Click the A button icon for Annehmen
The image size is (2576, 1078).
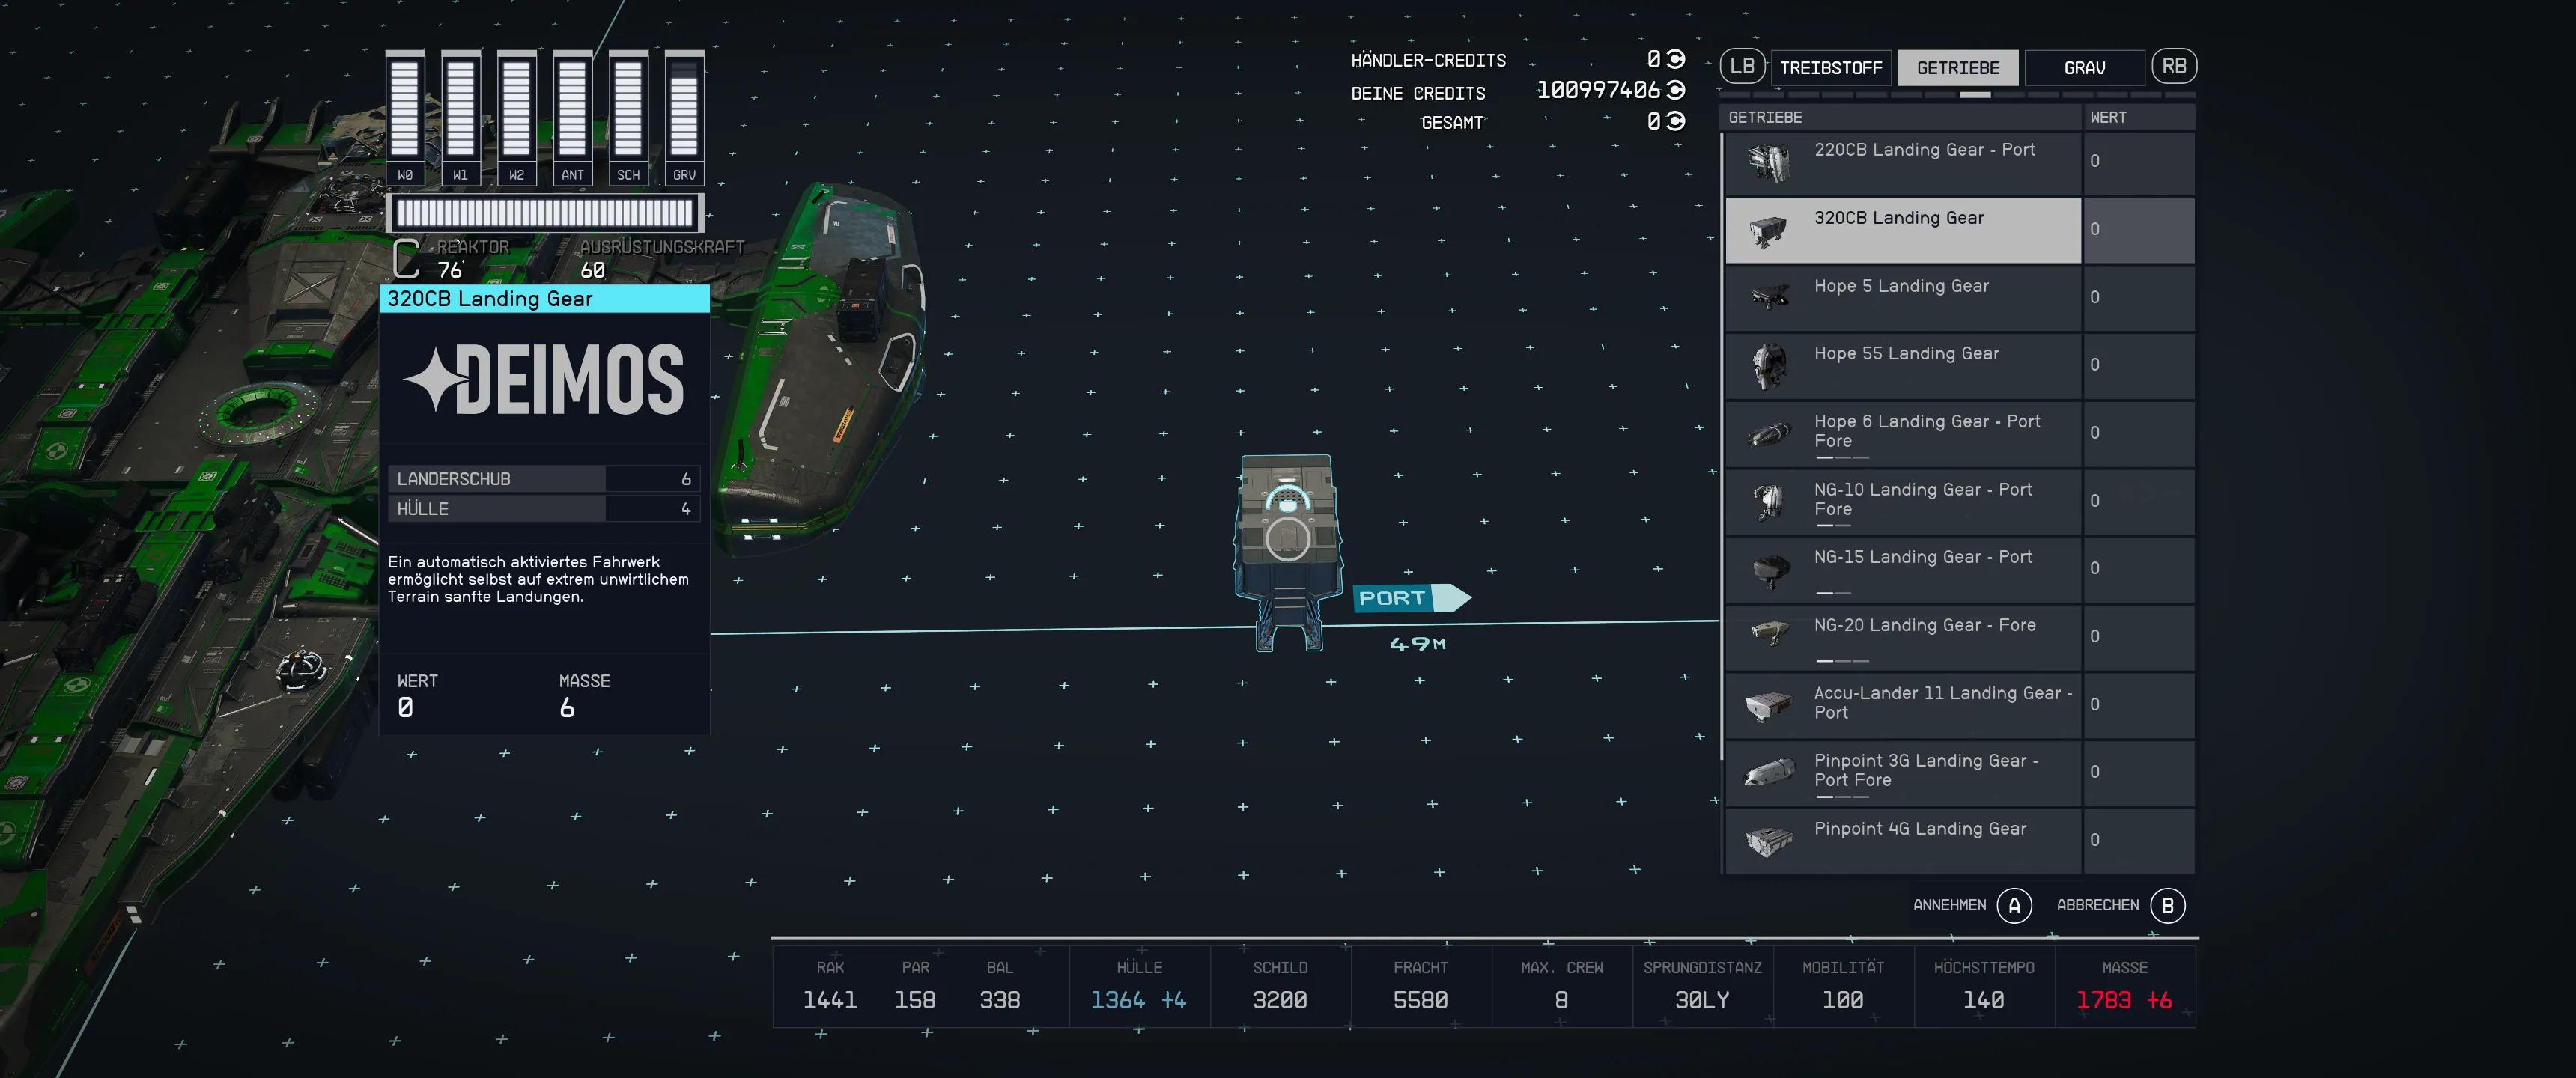click(2014, 906)
